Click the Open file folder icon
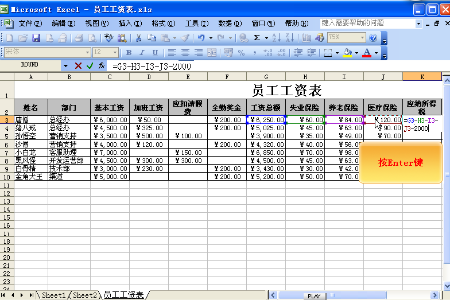 coord(23,38)
